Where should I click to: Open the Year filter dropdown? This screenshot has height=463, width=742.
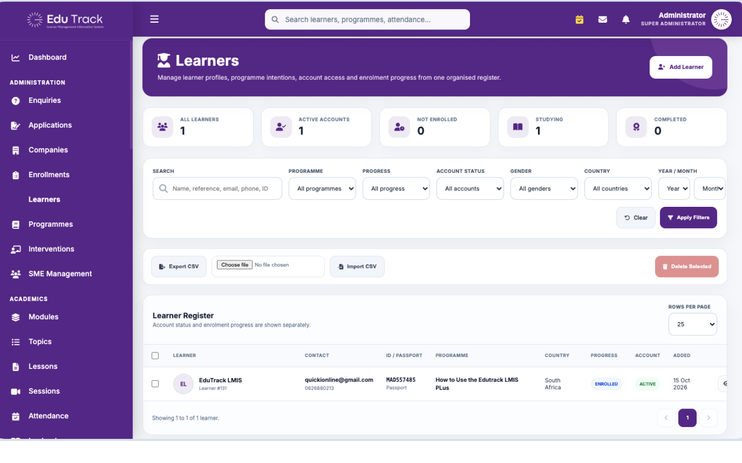674,189
